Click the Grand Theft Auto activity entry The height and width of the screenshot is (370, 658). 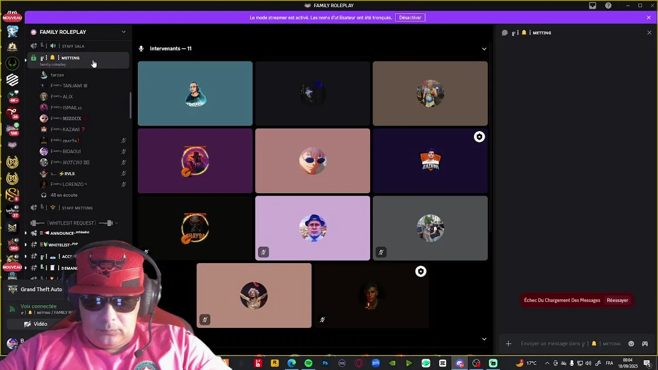[41, 289]
